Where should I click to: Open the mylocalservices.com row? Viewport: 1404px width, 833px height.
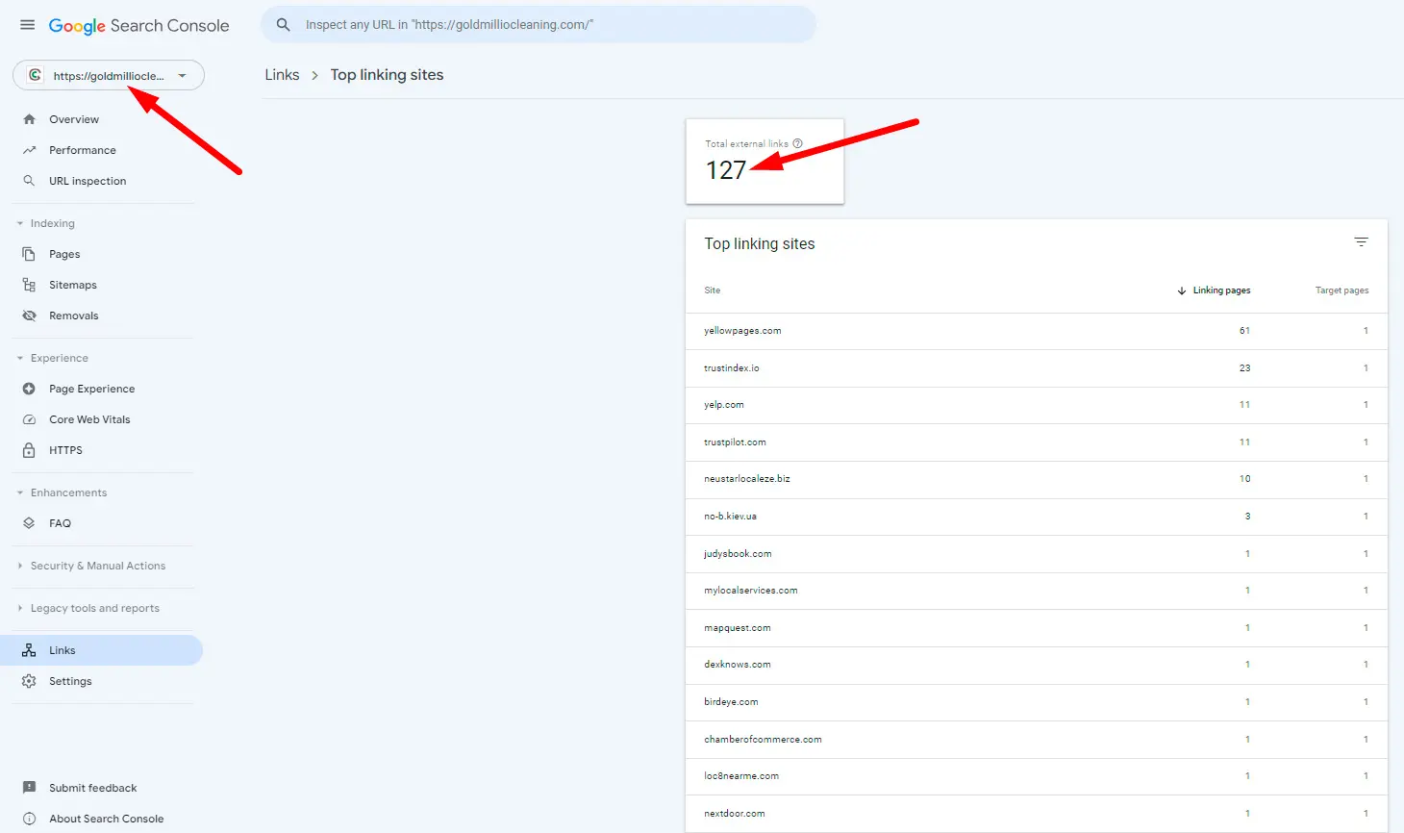pyautogui.click(x=1037, y=591)
